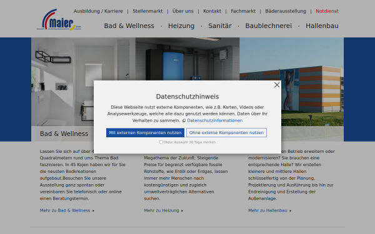Click the Maier company logo

coord(59,19)
